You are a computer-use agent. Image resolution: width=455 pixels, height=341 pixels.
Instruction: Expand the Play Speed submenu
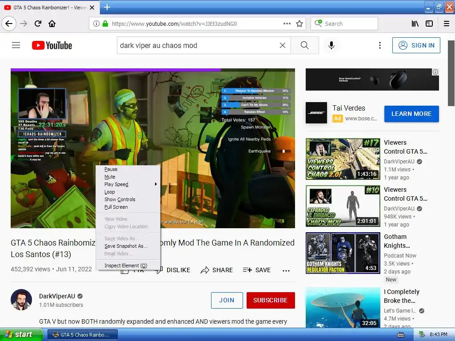tap(128, 184)
